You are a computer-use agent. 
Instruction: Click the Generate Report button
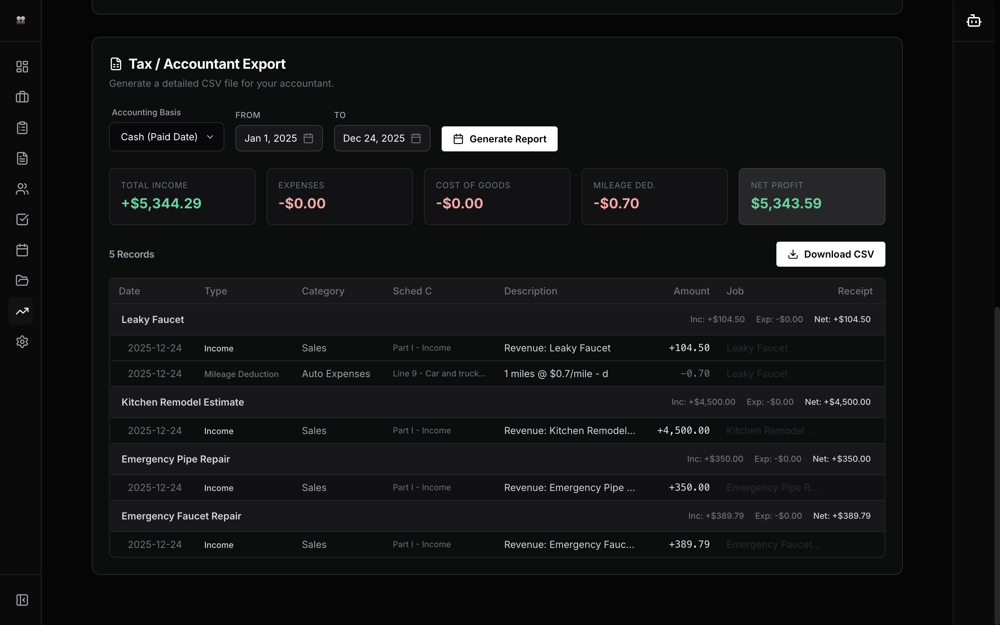499,139
